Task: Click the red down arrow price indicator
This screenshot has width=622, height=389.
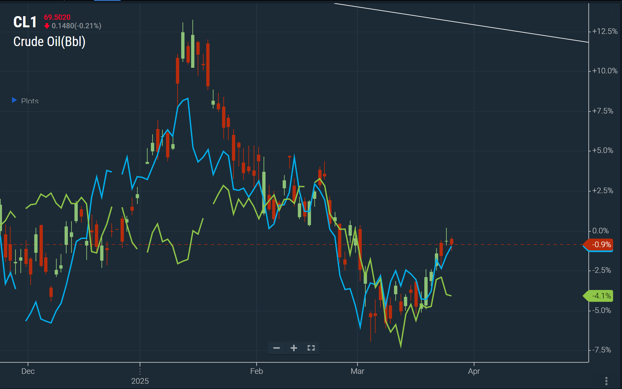Action: 47,26
